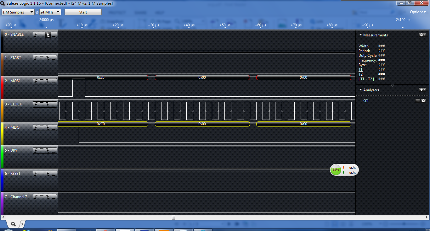430x231 pixels.
Task: Open the sample rate dropdown showing 24 MHz
Action: (x=50, y=12)
